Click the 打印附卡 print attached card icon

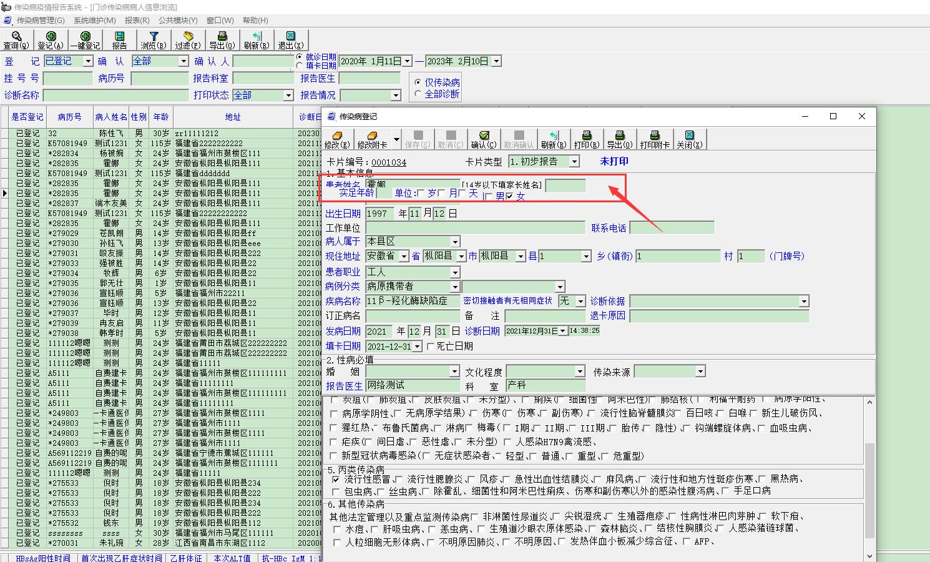(x=655, y=136)
